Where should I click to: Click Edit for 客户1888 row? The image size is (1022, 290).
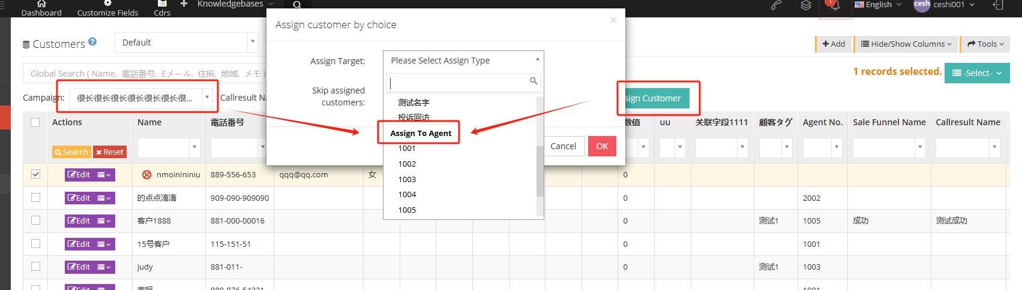(x=79, y=220)
